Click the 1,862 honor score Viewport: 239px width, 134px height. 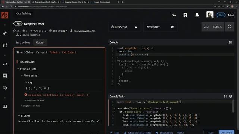pos(231,15)
